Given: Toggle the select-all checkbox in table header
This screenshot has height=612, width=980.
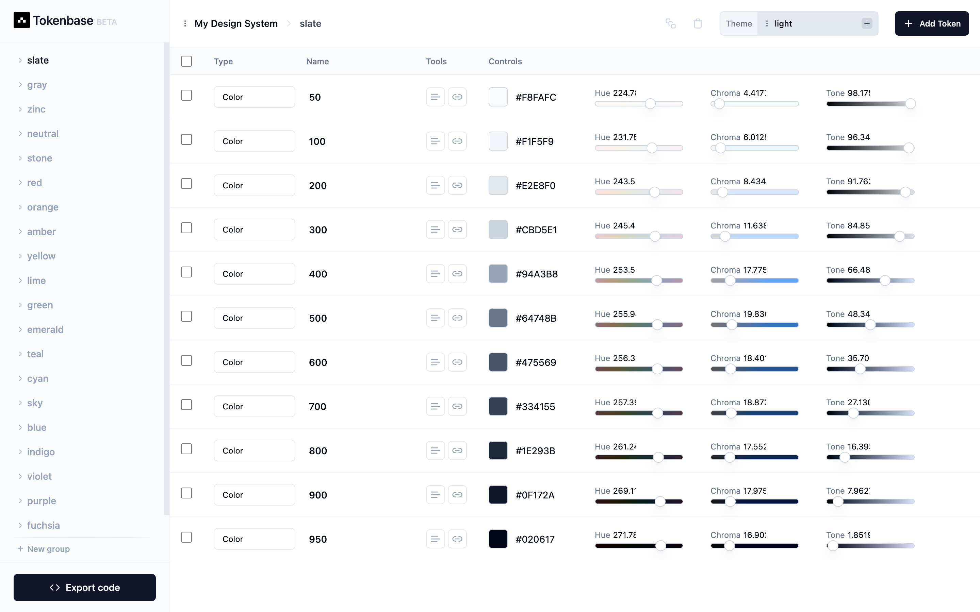Looking at the screenshot, I should tap(186, 61).
